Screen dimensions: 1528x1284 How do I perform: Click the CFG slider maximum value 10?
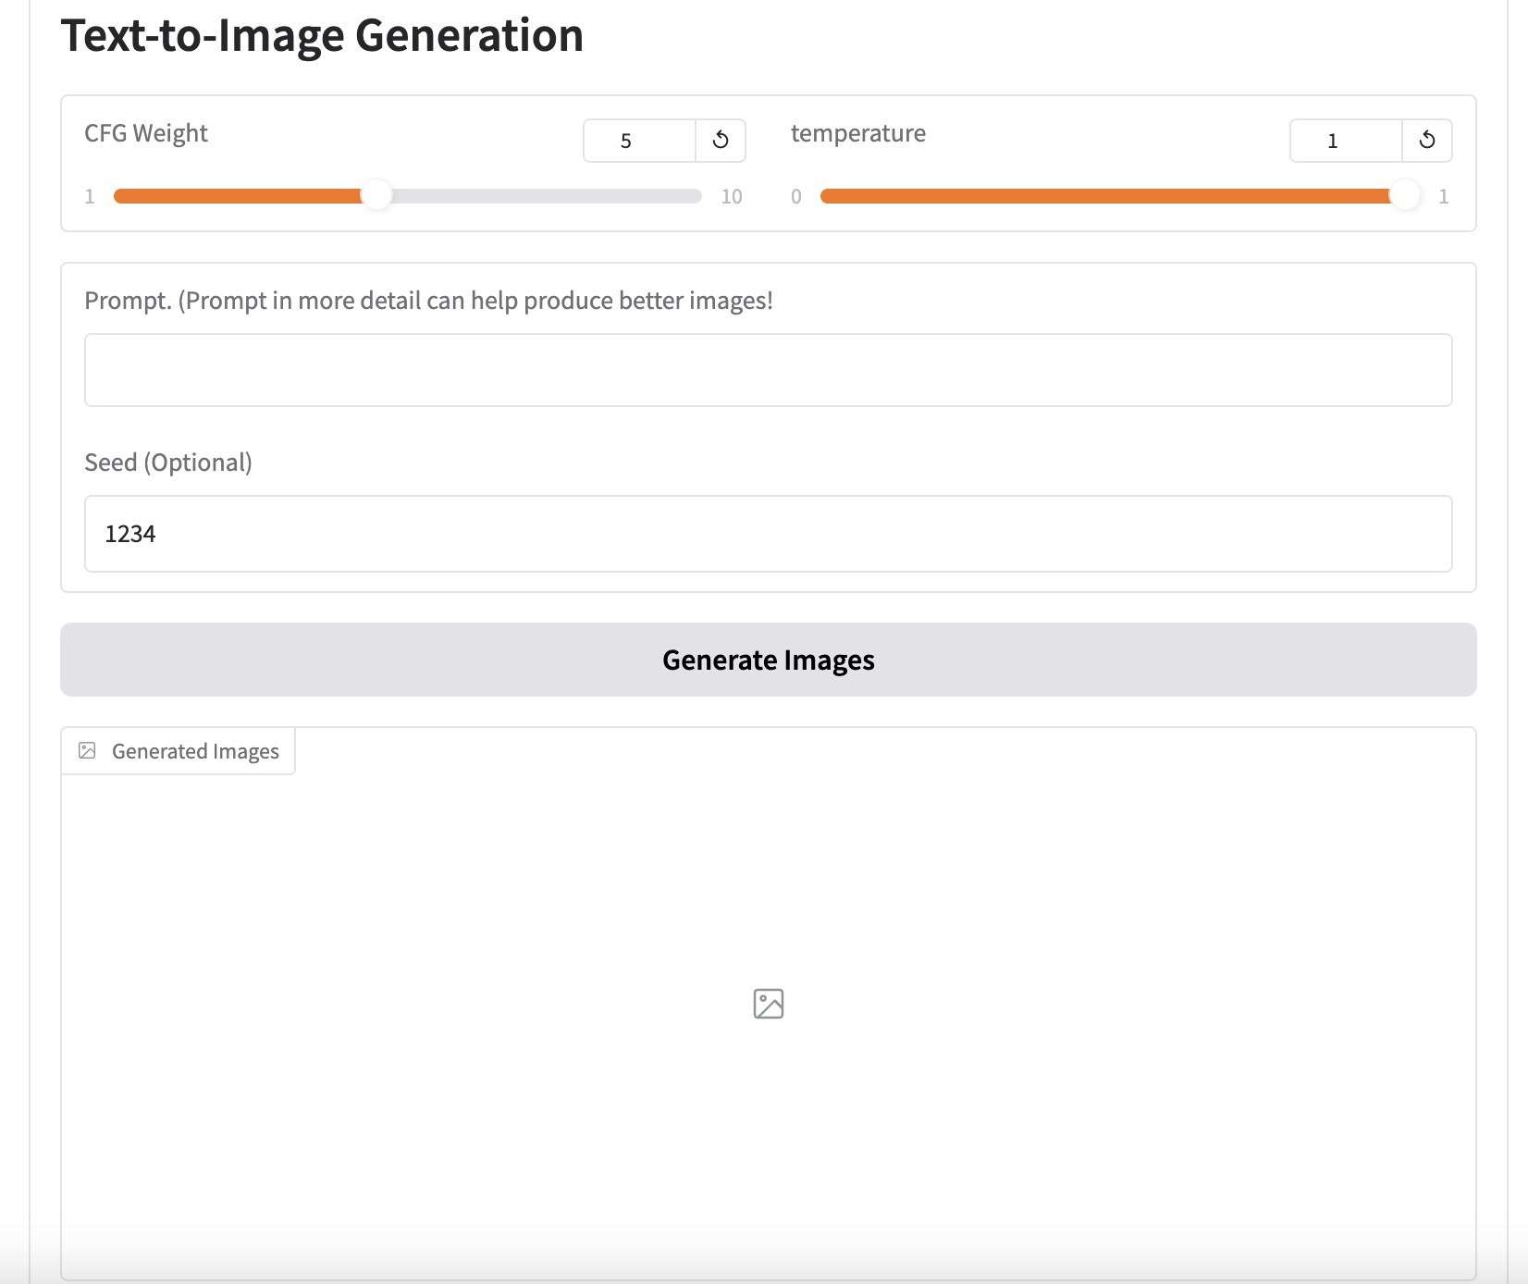click(732, 196)
